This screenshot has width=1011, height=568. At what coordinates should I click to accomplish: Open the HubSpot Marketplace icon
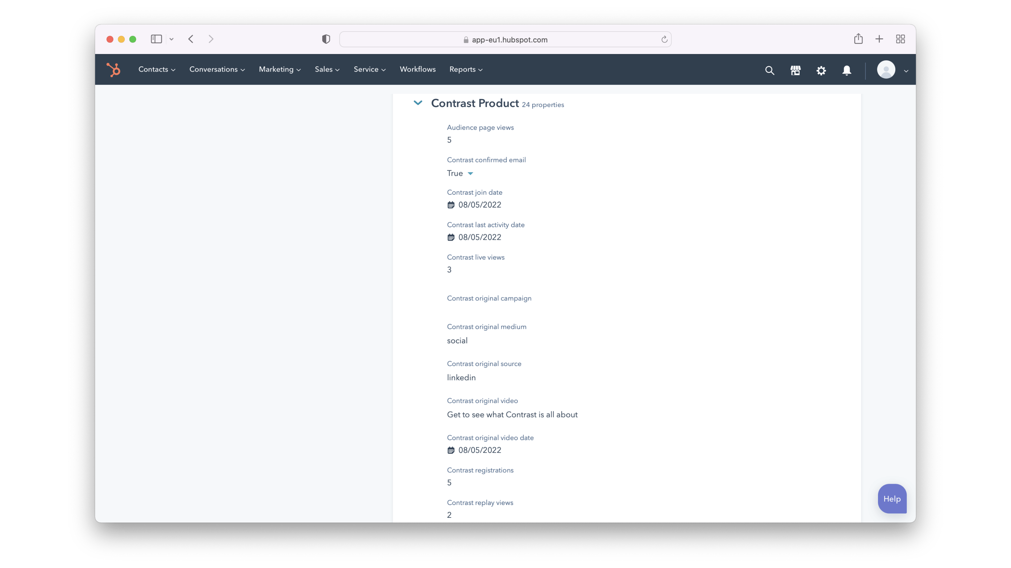tap(795, 71)
